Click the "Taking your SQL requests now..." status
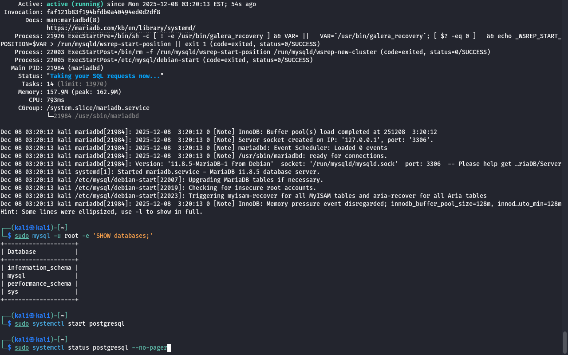The image size is (568, 355). pyautogui.click(x=105, y=76)
